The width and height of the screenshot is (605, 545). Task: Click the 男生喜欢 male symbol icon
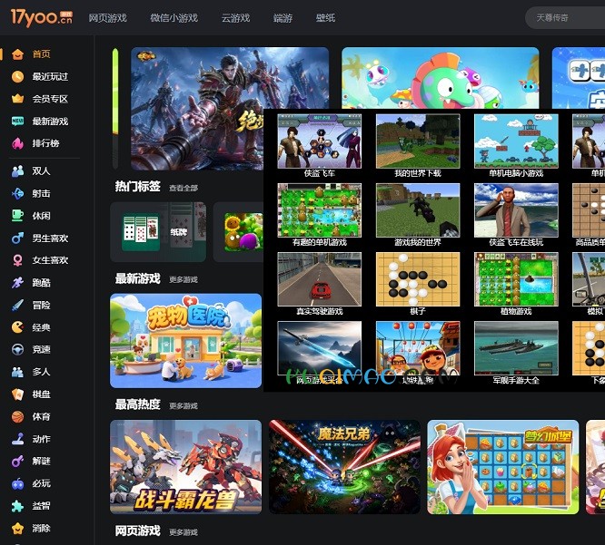pyautogui.click(x=17, y=238)
